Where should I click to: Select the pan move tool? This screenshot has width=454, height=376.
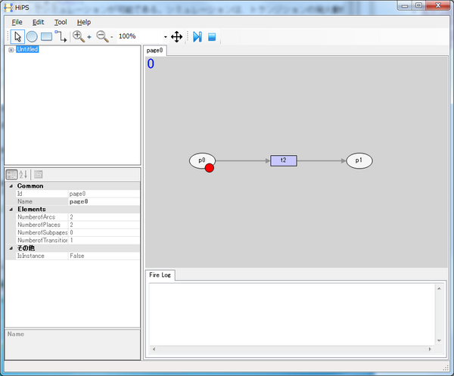tap(176, 37)
